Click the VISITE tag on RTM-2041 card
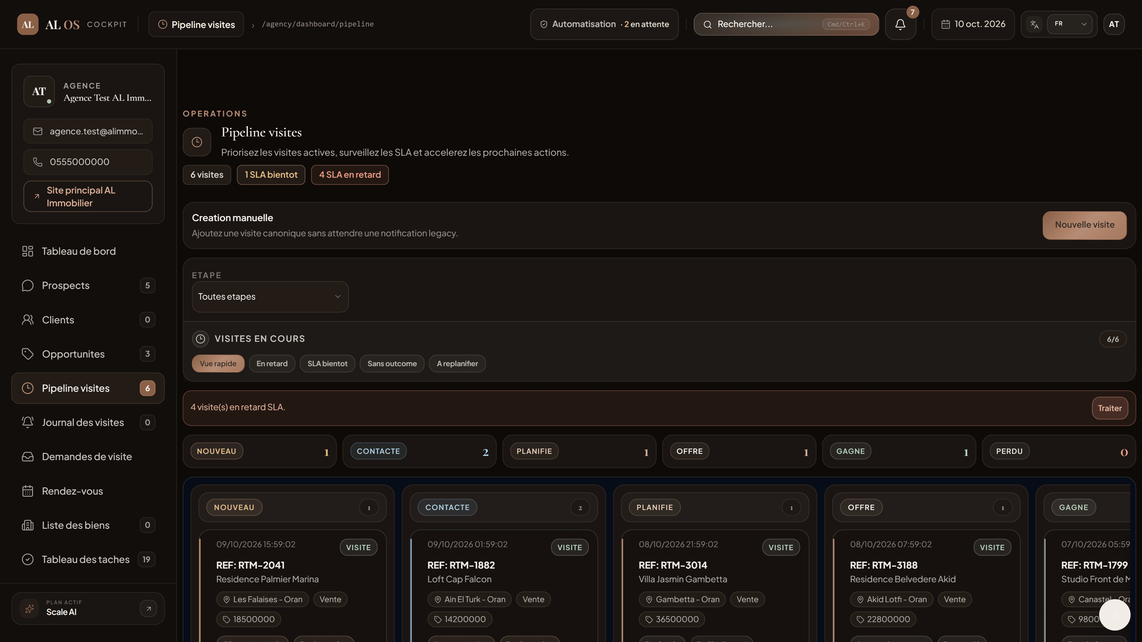 pos(358,547)
